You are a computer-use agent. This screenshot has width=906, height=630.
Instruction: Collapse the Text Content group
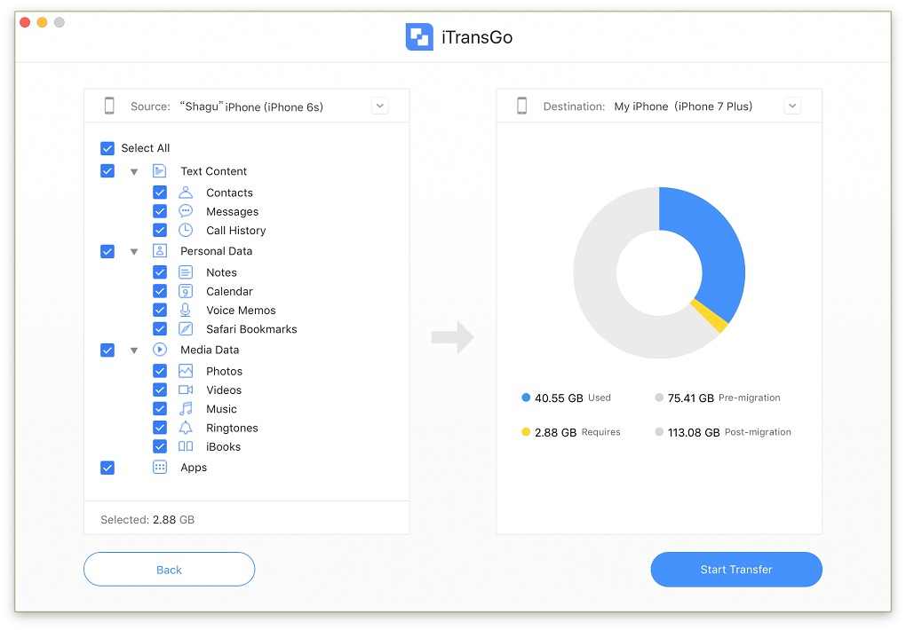[134, 171]
